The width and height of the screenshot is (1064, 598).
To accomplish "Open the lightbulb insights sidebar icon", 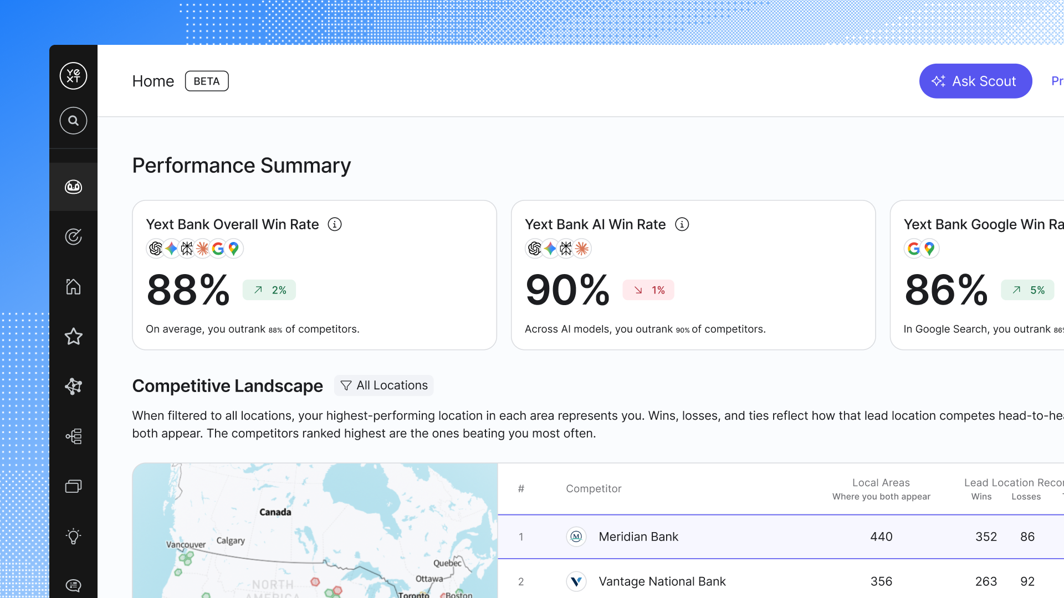I will click(73, 536).
